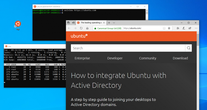
Task: Go to the browser home page
Action: (x=87, y=28)
